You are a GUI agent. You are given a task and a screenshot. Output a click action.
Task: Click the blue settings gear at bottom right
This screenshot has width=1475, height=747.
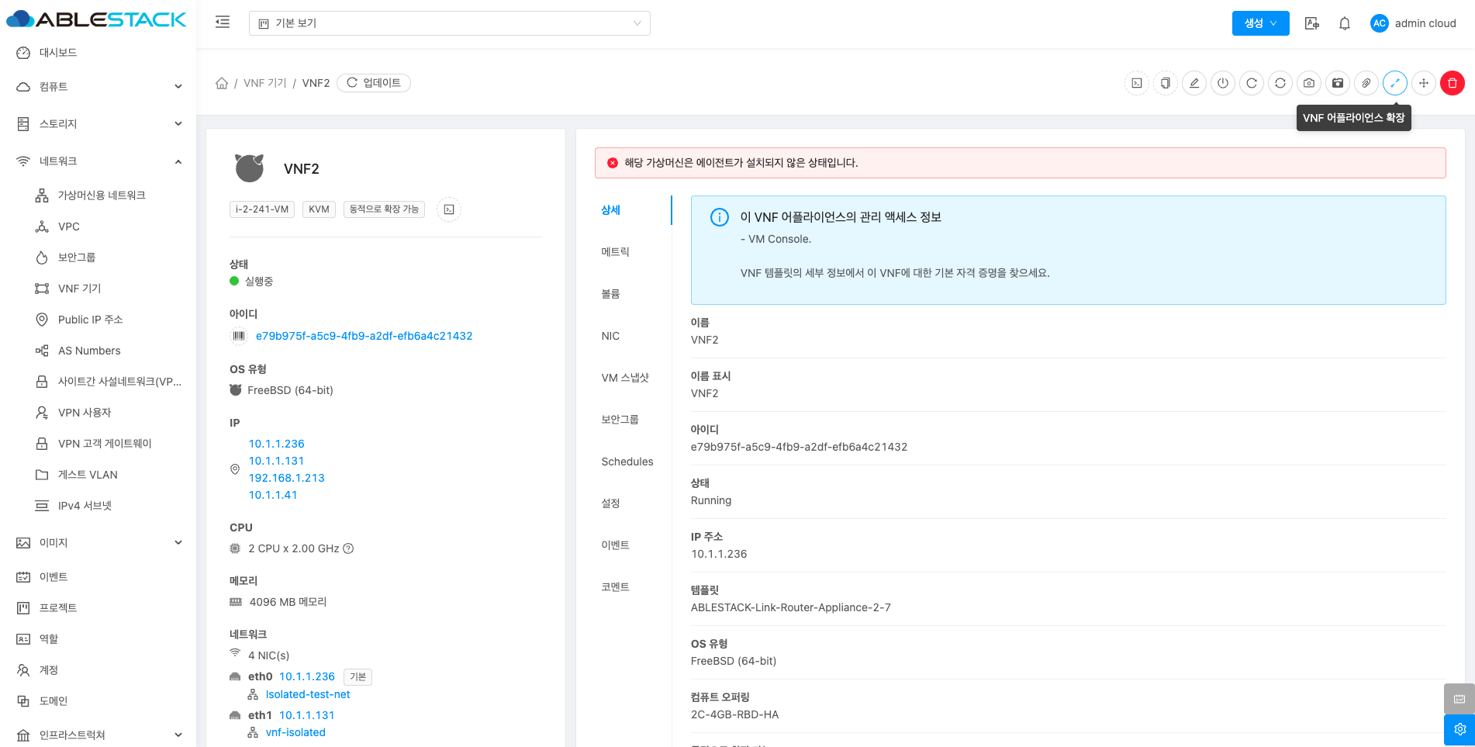click(1459, 729)
